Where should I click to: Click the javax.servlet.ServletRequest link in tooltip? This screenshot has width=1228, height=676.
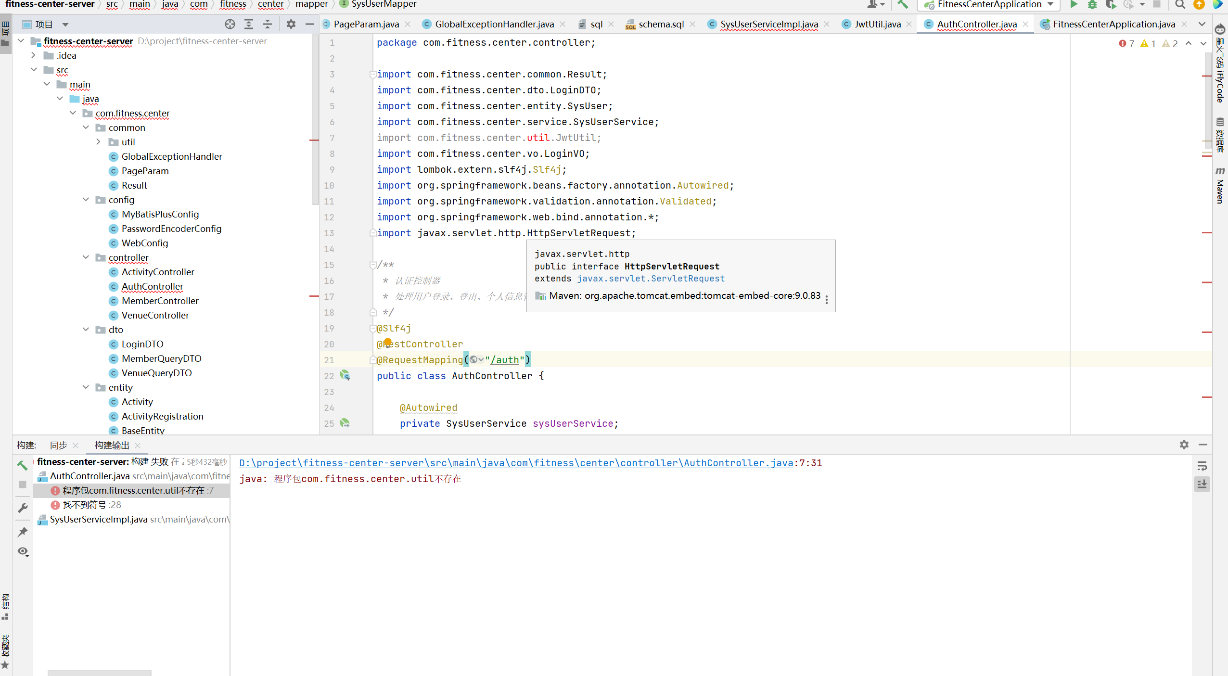pyautogui.click(x=651, y=279)
